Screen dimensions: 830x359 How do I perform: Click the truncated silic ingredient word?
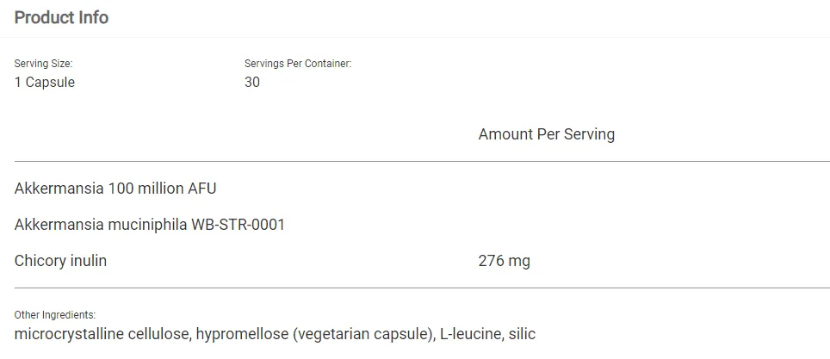tap(522, 335)
